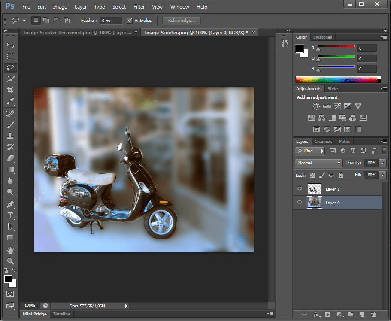Screen dimensions: 391x321
Task: Open the Filter menu
Action: [x=139, y=7]
